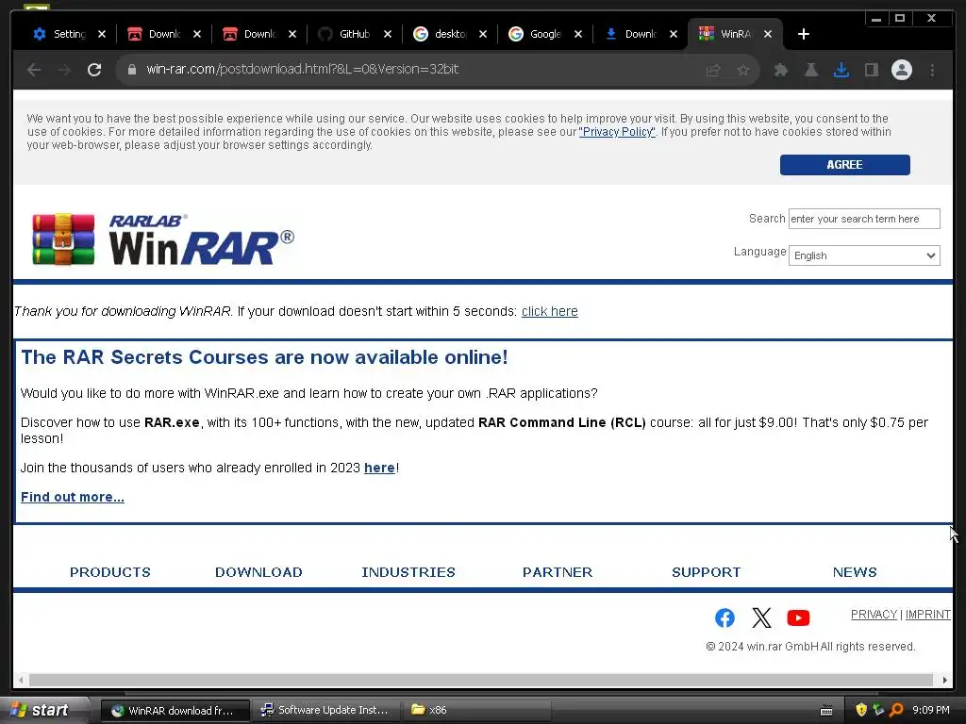Image resolution: width=966 pixels, height=724 pixels.
Task: Open the SUPPORT navigation item
Action: tap(706, 572)
